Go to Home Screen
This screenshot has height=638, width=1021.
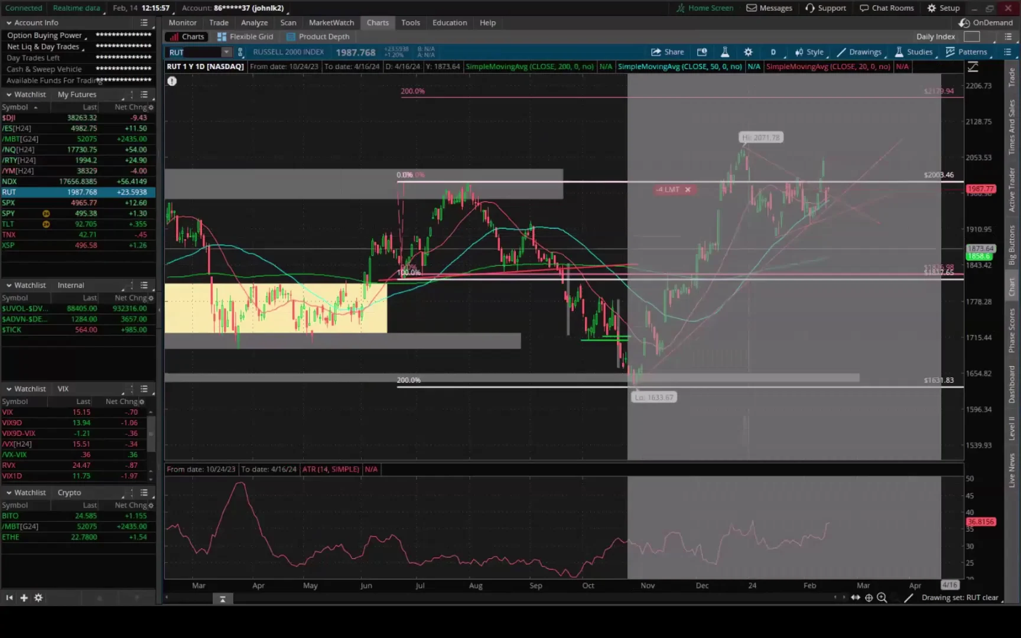point(705,8)
